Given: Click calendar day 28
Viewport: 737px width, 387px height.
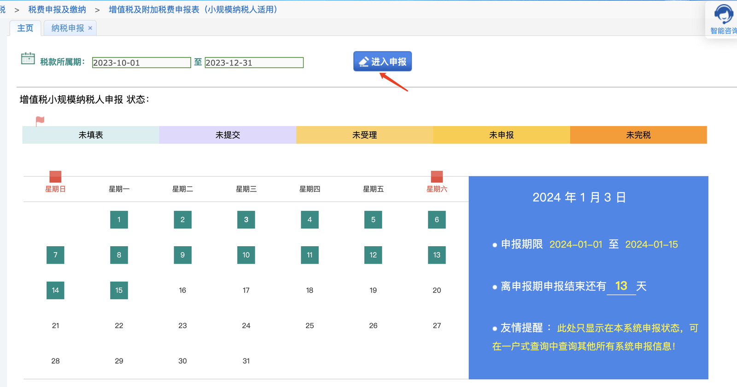Looking at the screenshot, I should [55, 361].
